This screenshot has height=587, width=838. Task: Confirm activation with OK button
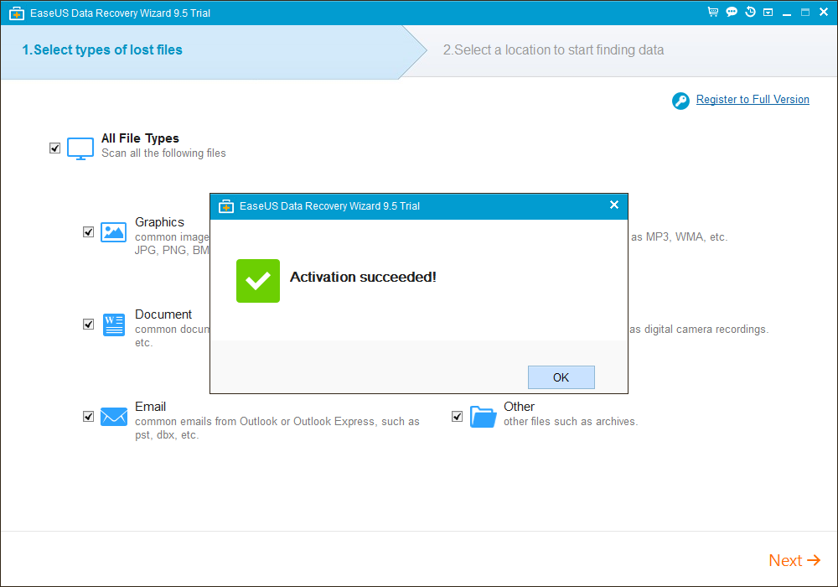[561, 377]
